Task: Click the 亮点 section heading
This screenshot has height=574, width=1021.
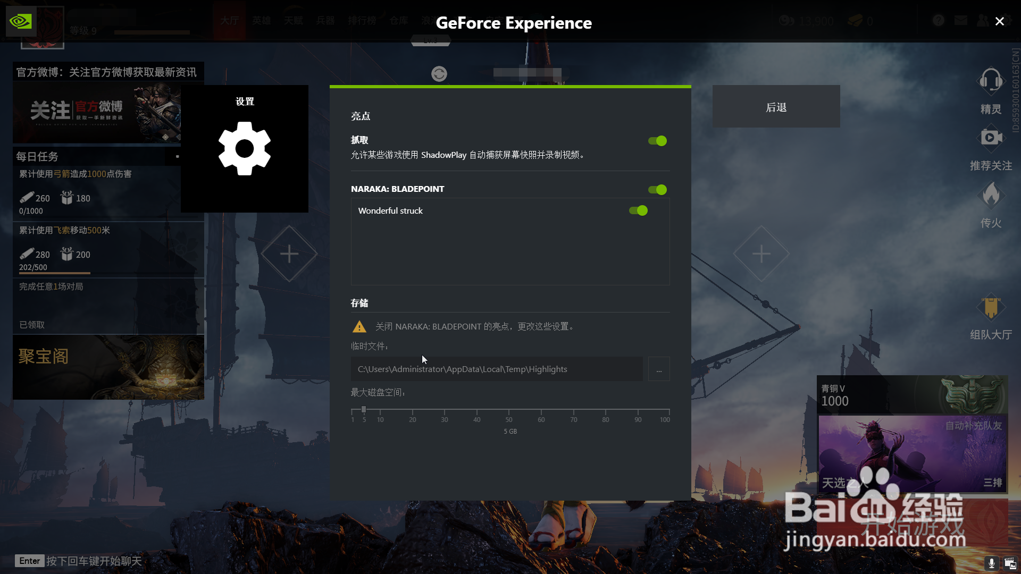Action: [x=361, y=116]
